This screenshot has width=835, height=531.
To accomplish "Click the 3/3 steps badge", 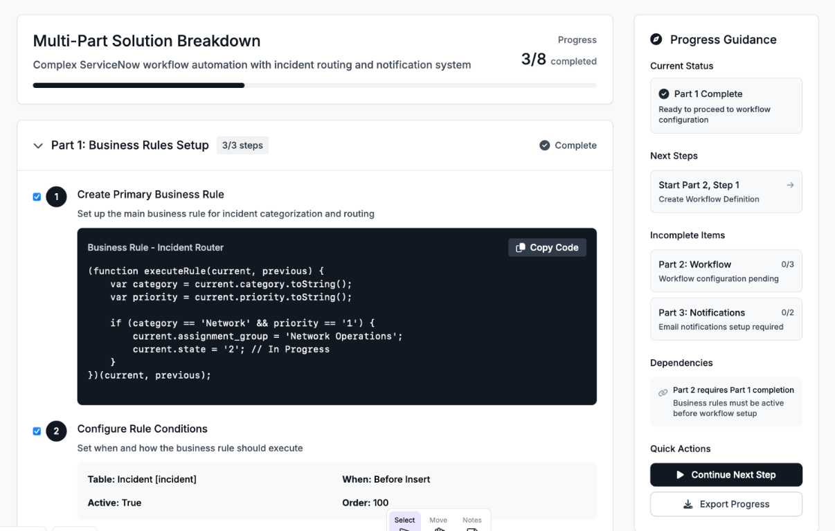I will [242, 145].
